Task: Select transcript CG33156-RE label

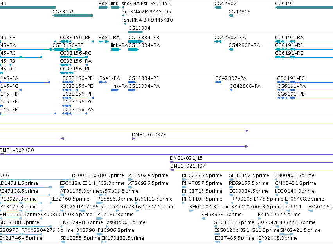Action: click(x=68, y=45)
